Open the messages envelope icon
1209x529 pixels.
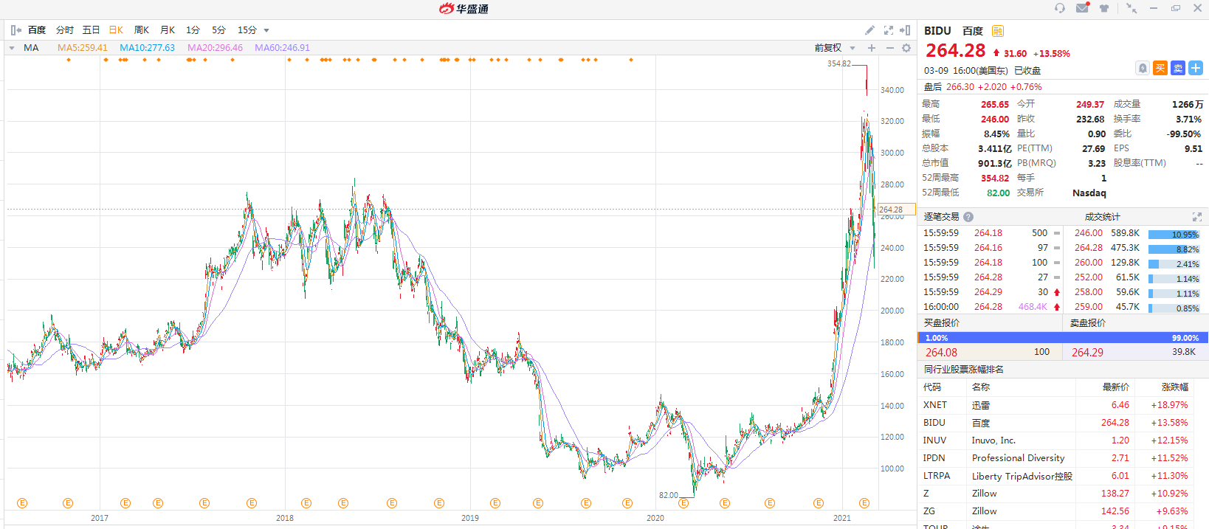click(1083, 8)
